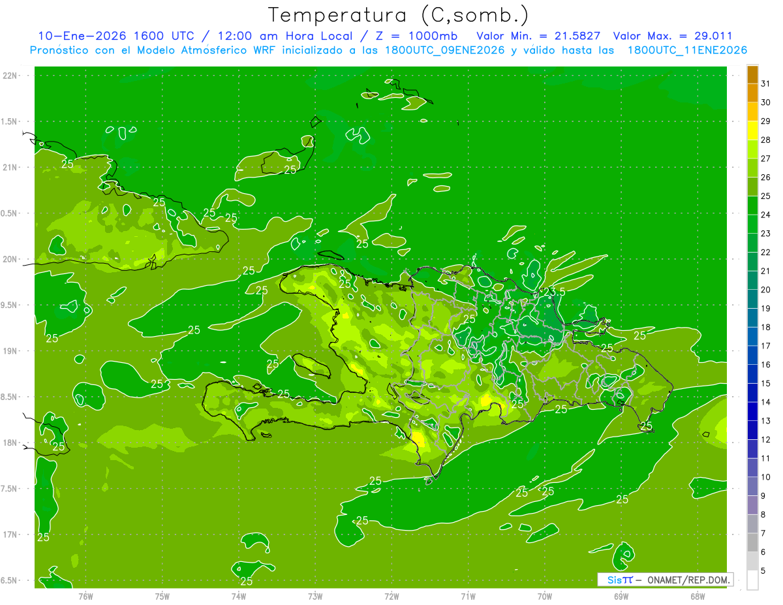
Task: Click the 76W longitude axis label
Action: click(85, 596)
